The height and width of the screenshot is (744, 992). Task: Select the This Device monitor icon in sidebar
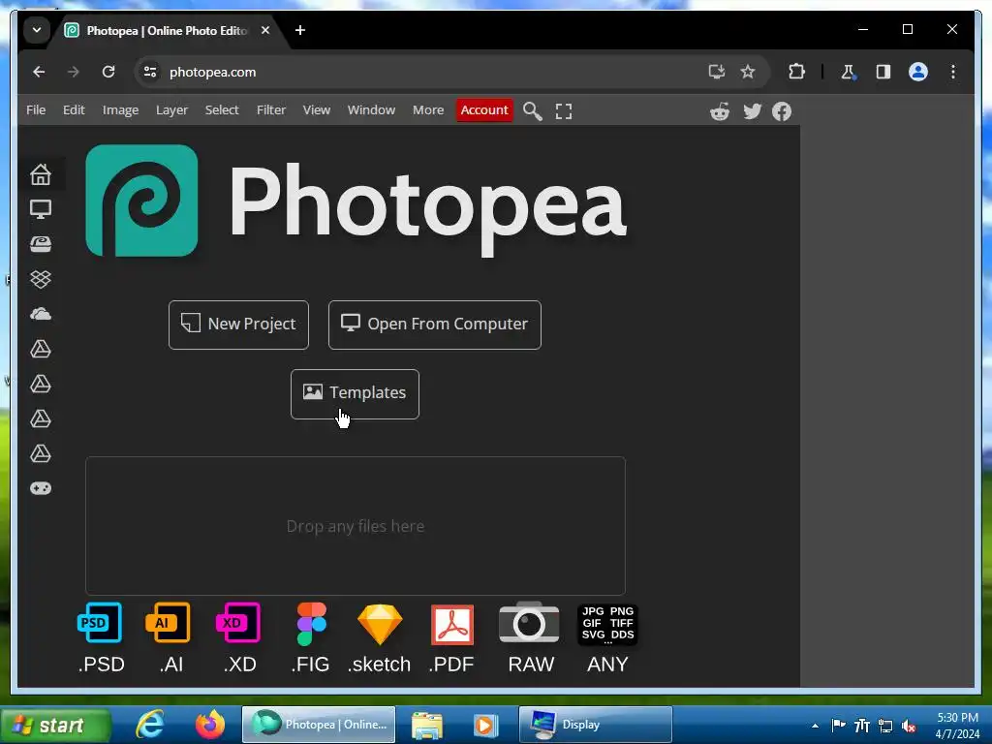[x=41, y=209]
